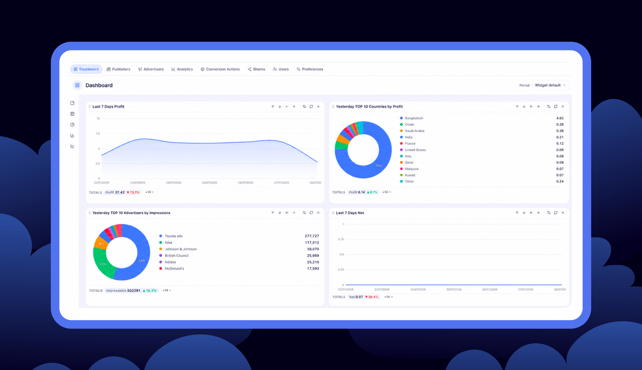
Task: Open settings of Last 7 Days Profit widget
Action: [x=304, y=106]
